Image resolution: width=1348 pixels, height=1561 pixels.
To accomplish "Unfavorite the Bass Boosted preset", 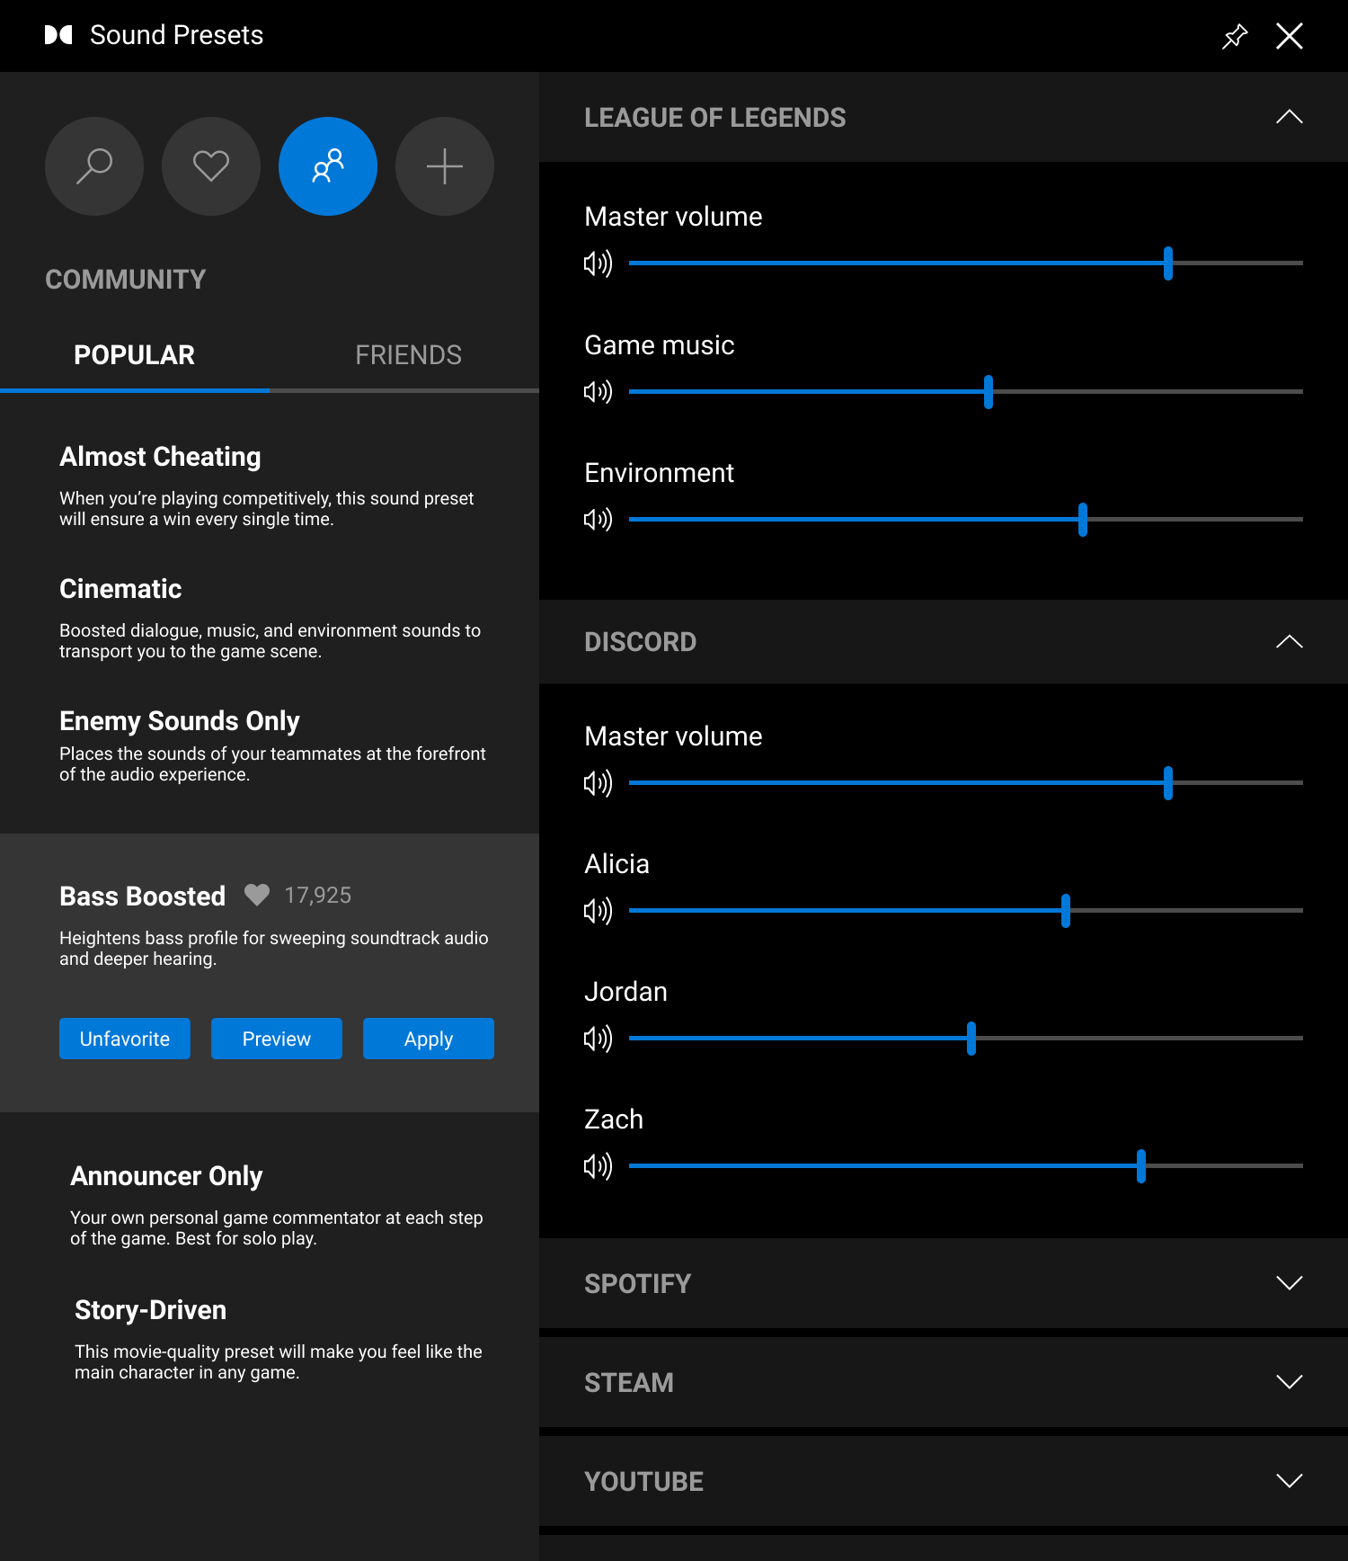I will 125,1039.
